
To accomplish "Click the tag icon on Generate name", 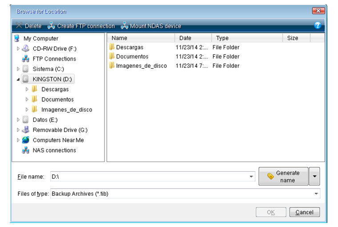I will pyautogui.click(x=270, y=176).
